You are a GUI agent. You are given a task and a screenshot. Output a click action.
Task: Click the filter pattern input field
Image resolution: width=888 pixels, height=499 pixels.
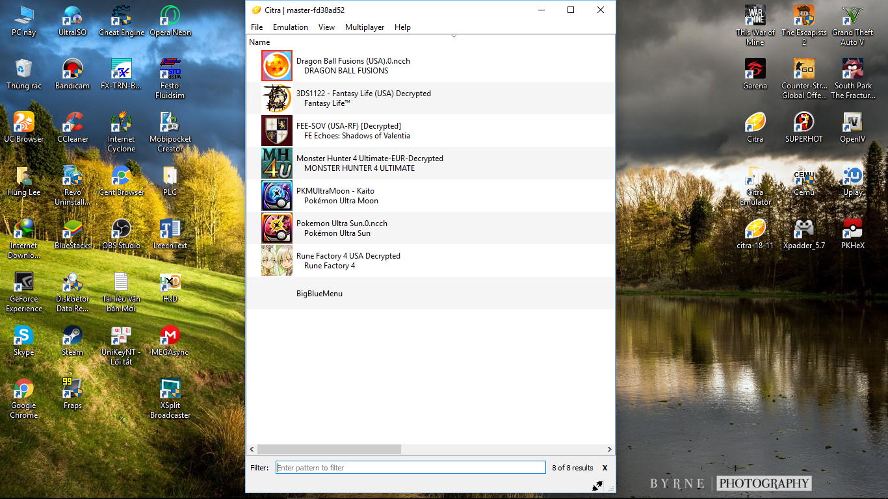[411, 468]
